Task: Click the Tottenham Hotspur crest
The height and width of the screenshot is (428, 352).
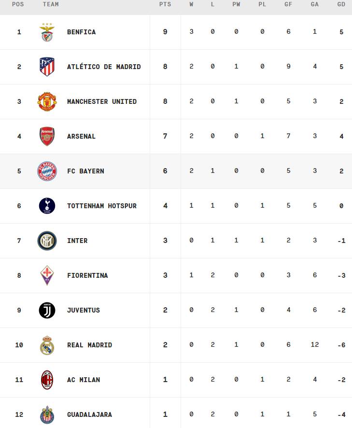Action: (x=47, y=206)
